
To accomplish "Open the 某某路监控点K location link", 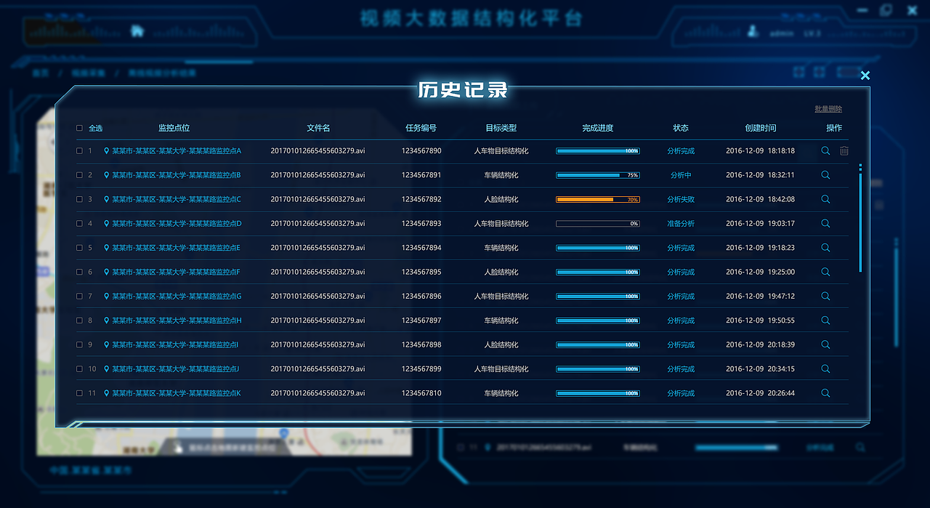I will click(x=176, y=393).
